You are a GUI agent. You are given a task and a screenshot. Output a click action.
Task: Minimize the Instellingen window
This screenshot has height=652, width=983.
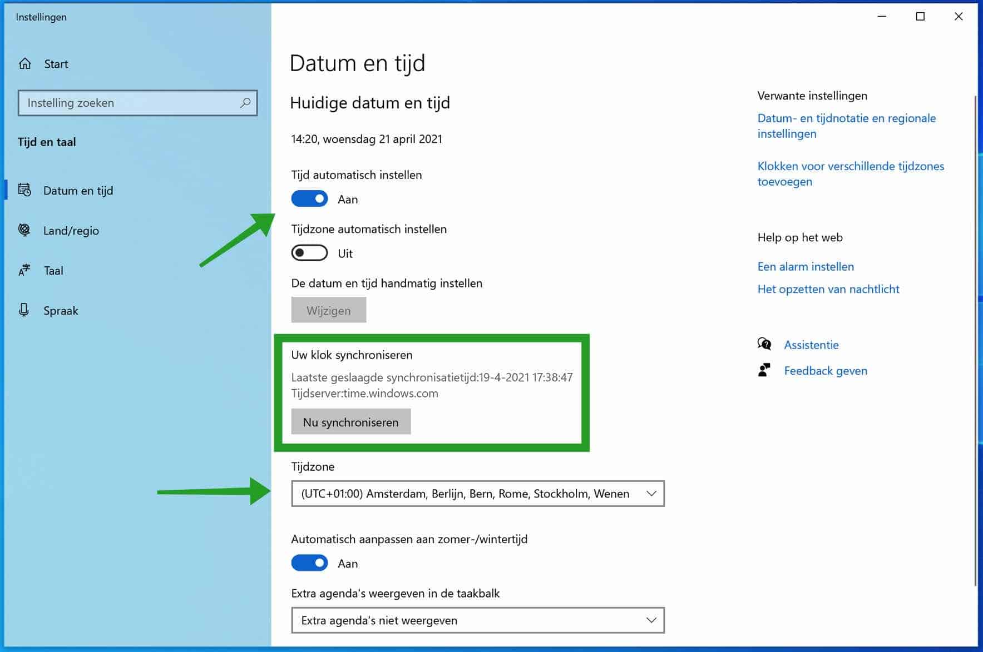[882, 17]
